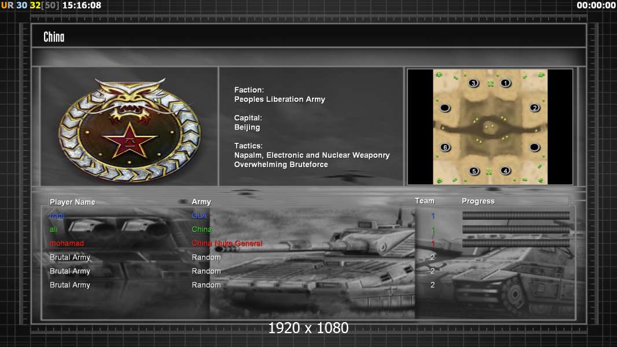Select player name hadi
Screen dimensions: 617x347
coord(57,215)
